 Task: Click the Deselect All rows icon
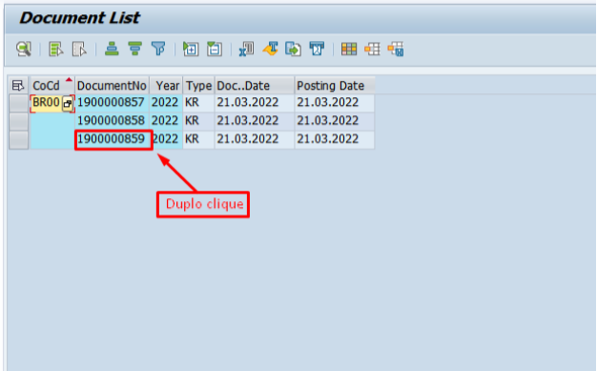(x=79, y=50)
